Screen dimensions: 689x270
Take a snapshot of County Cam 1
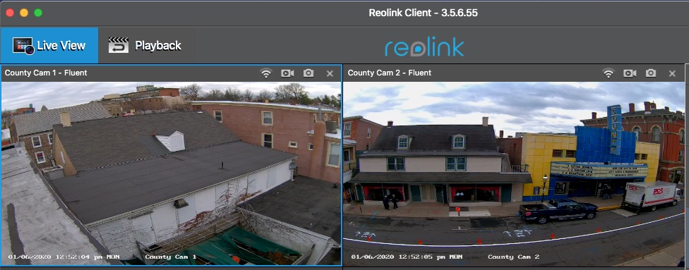308,73
